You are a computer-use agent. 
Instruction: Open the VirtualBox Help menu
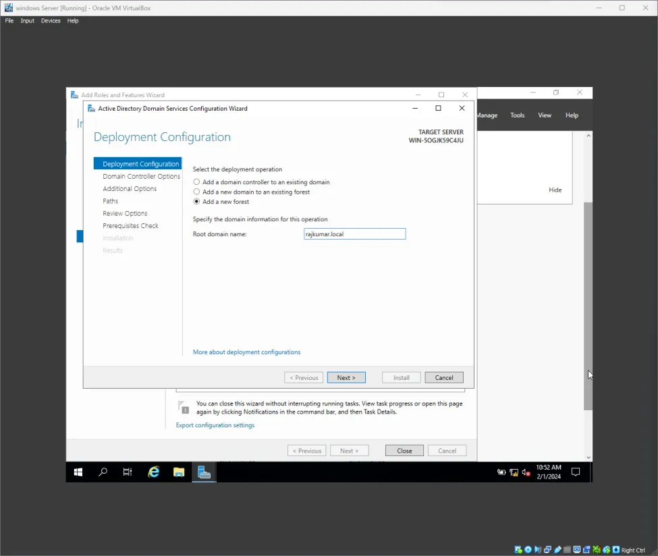(73, 20)
